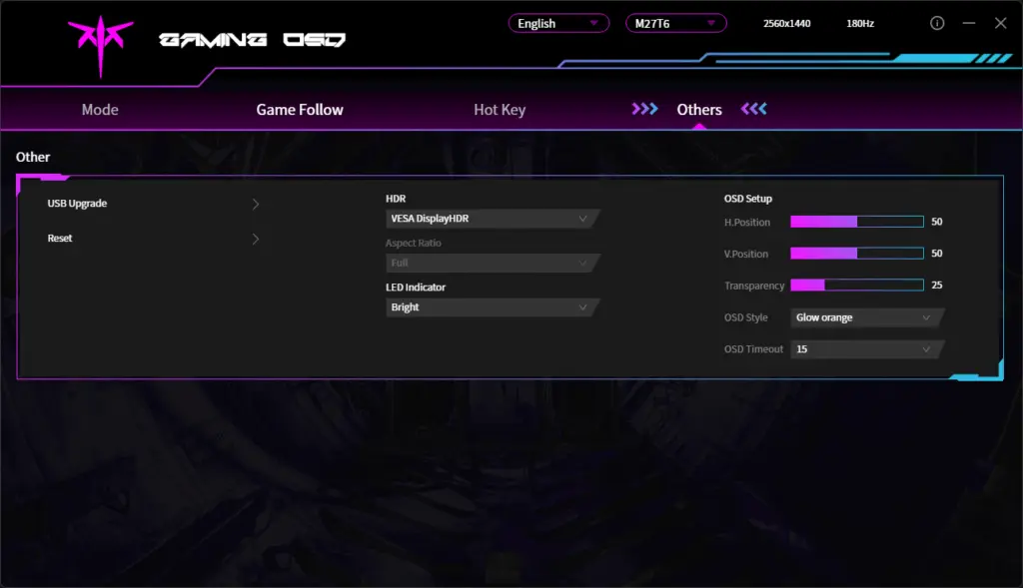Open the English language dropdown
The image size is (1023, 588).
click(x=558, y=23)
